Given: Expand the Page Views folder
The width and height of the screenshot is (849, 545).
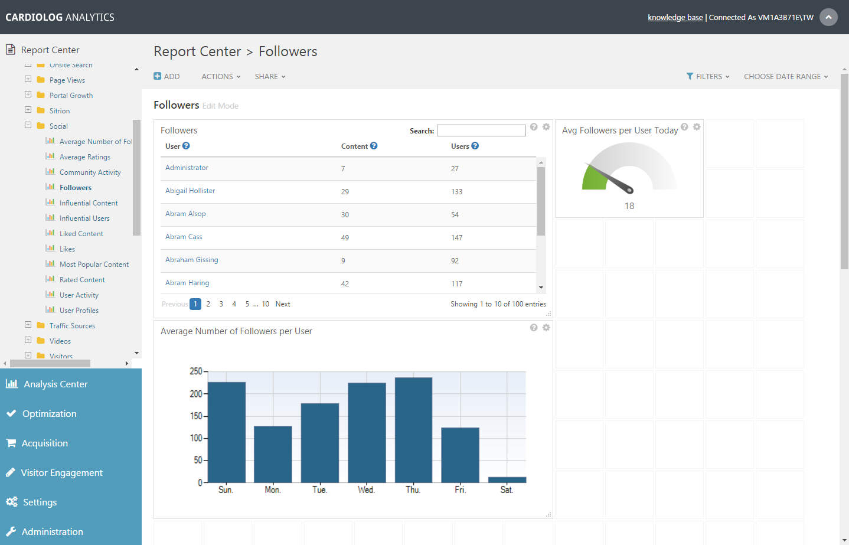Looking at the screenshot, I should click(28, 79).
